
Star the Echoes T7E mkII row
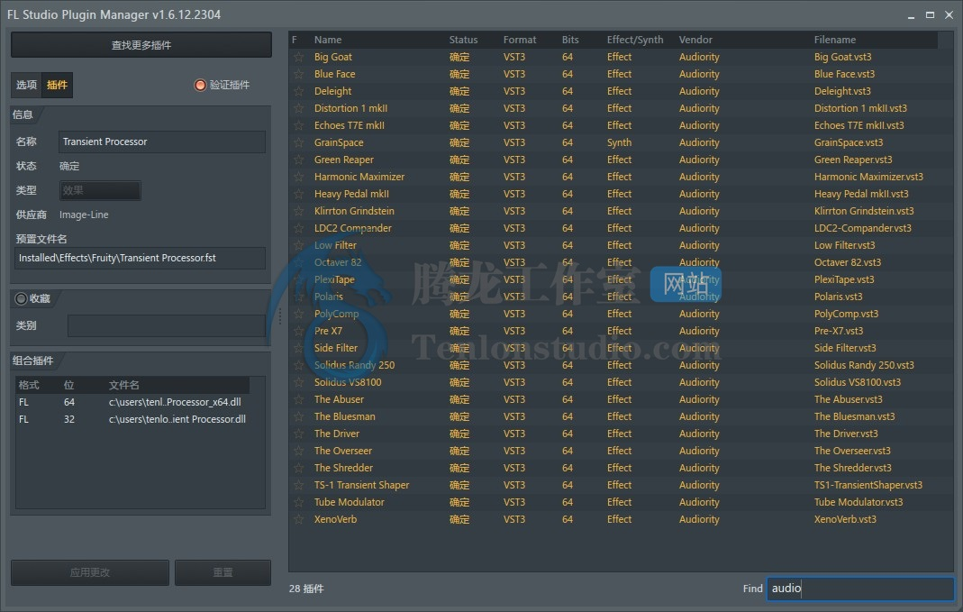pos(298,125)
